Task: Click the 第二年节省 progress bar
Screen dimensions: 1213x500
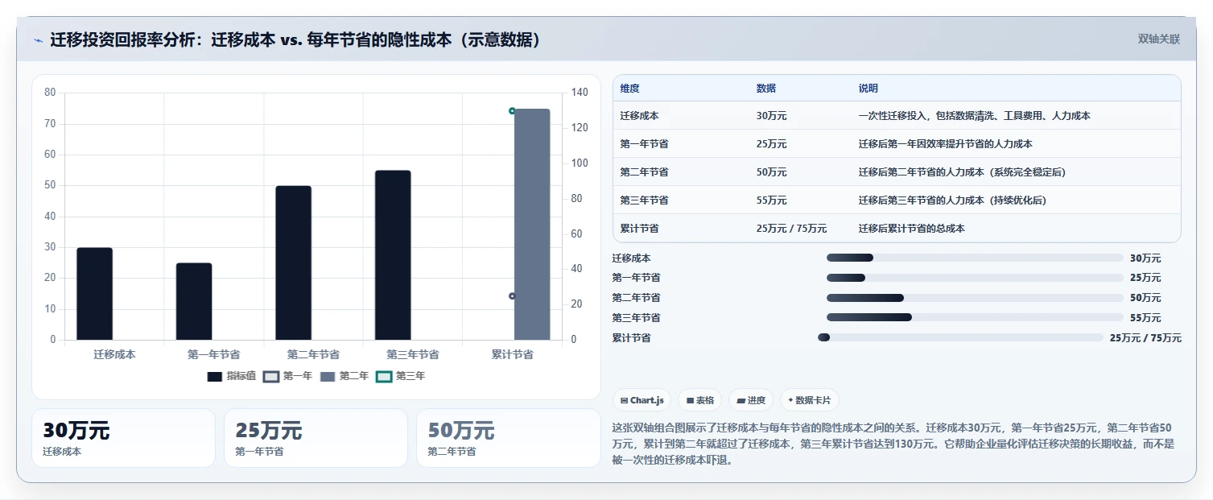Action: point(975,298)
